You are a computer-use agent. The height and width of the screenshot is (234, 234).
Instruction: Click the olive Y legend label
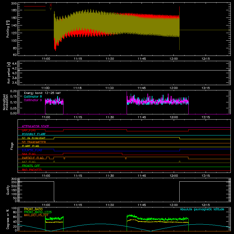(51, 9)
